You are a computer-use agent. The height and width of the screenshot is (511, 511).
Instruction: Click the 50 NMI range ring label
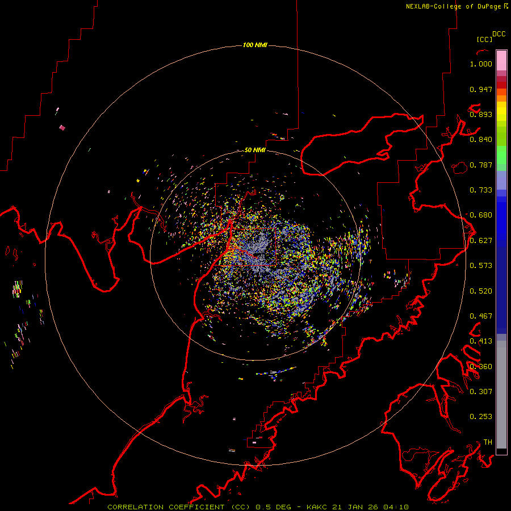[255, 150]
